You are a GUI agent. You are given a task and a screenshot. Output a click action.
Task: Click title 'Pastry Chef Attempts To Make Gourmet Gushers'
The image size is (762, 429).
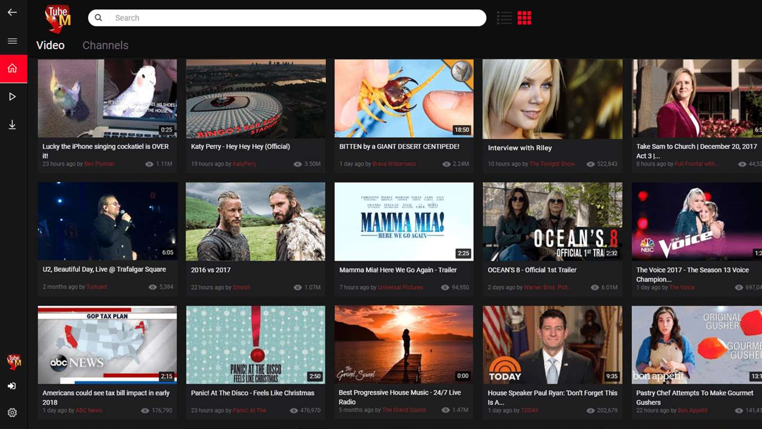click(694, 398)
